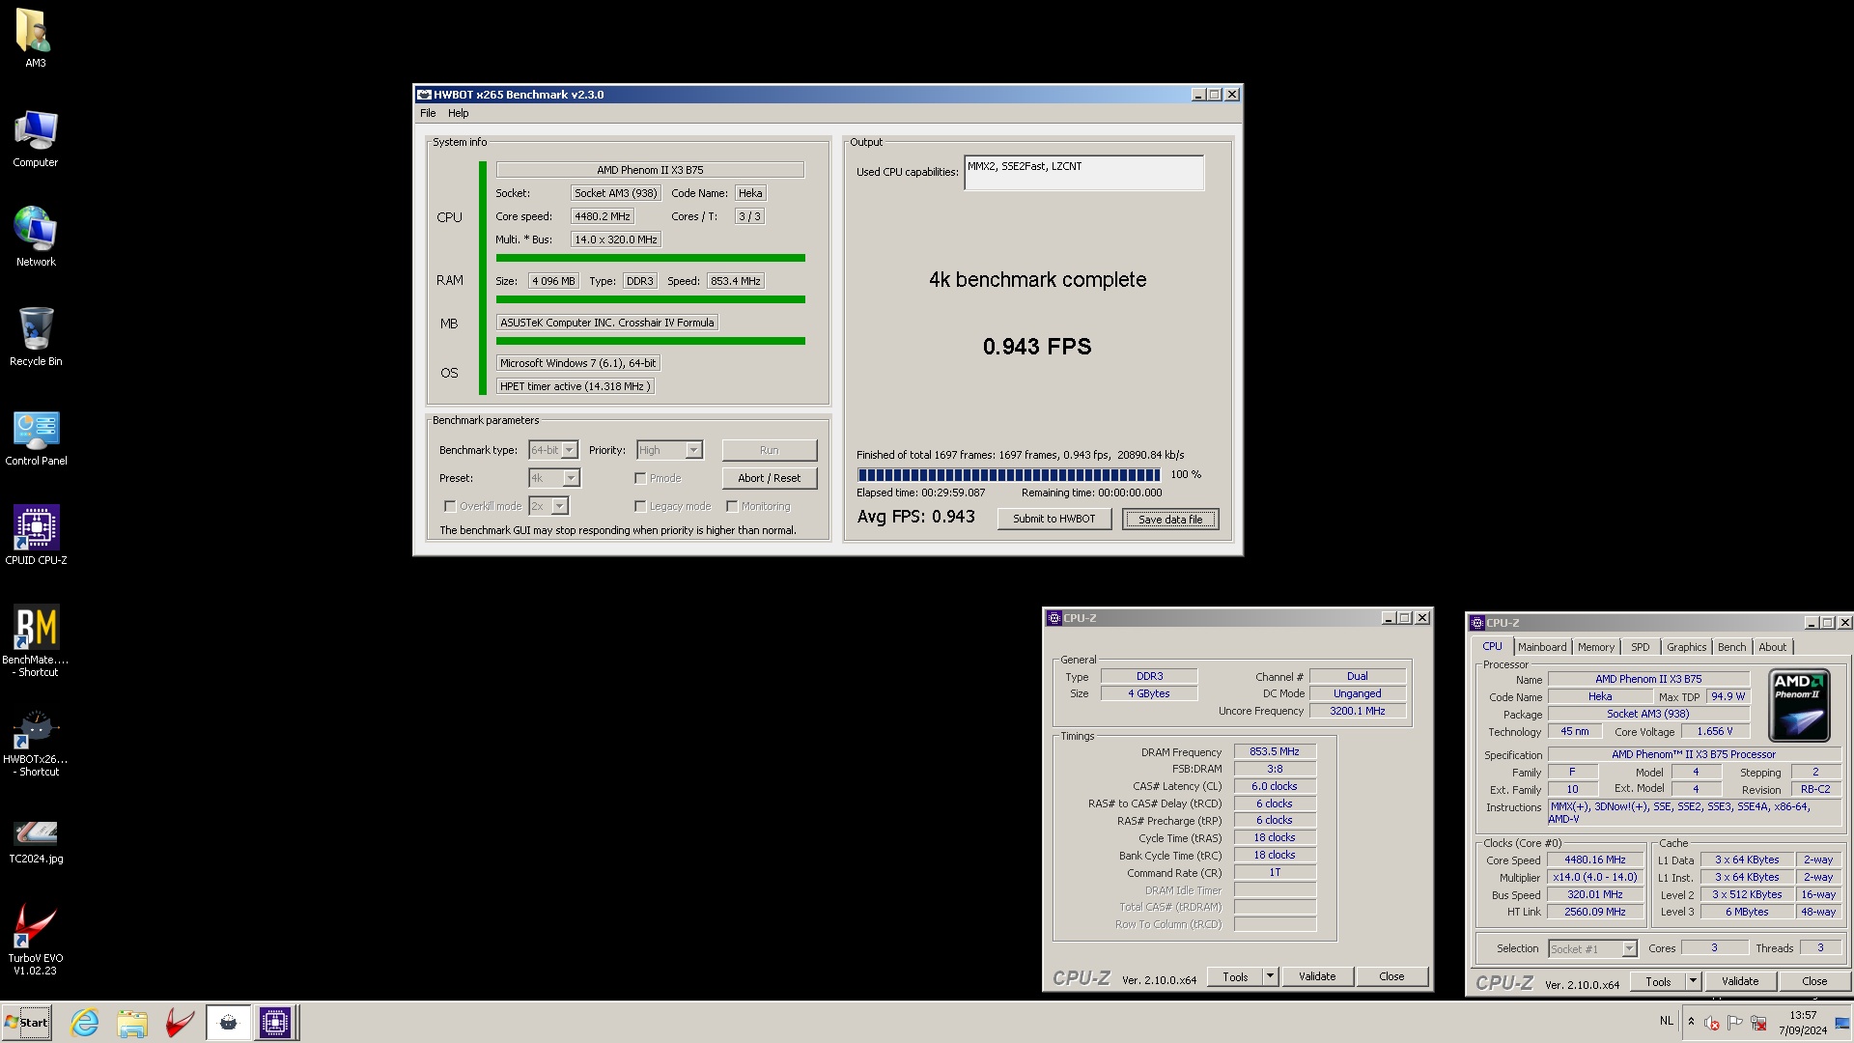Image resolution: width=1854 pixels, height=1043 pixels.
Task: Open the TC2024.jpg file icon
Action: (x=36, y=841)
